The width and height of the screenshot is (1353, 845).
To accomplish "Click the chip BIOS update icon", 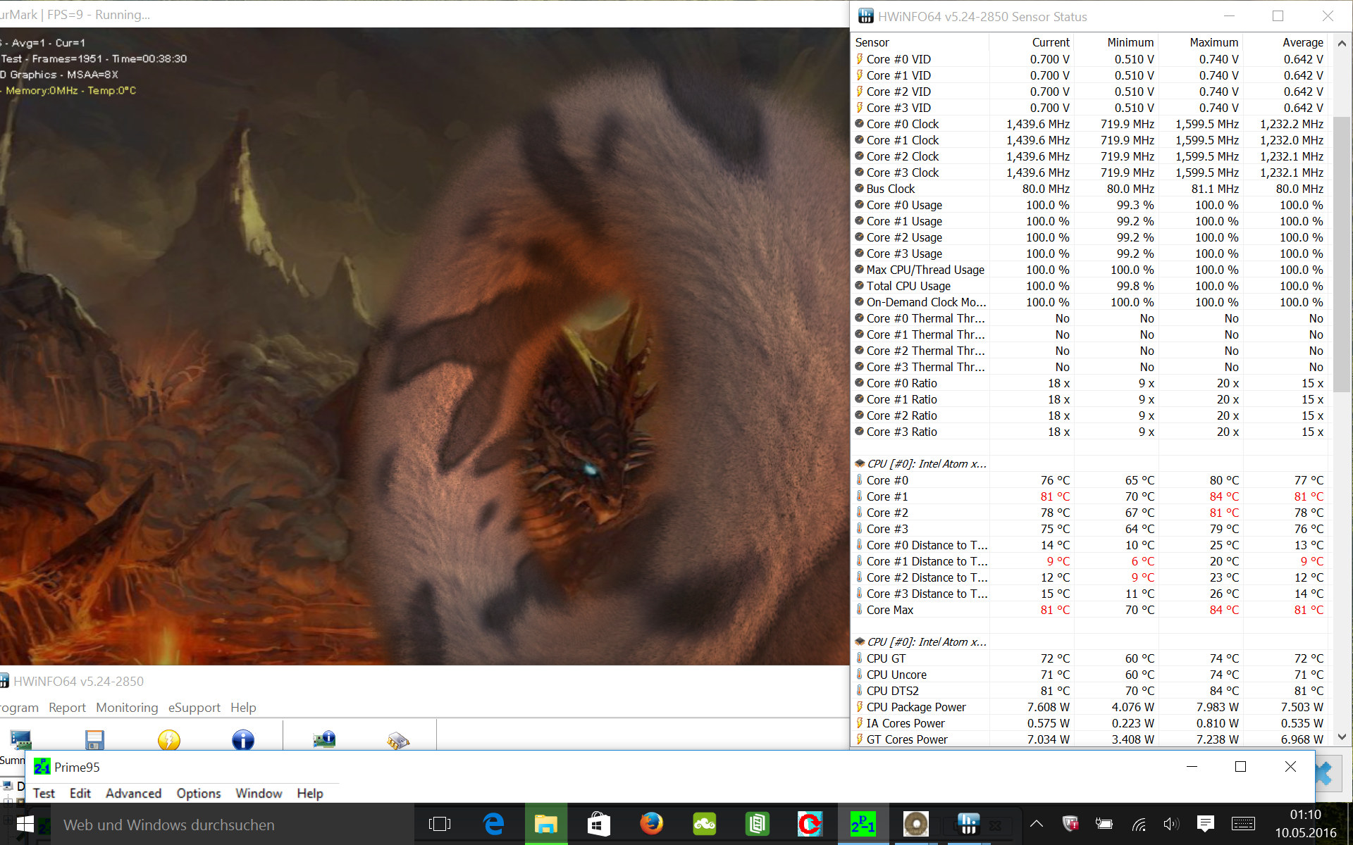I will click(x=398, y=740).
